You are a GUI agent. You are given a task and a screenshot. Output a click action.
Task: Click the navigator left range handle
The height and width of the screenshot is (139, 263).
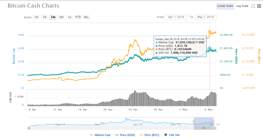(x=194, y=122)
